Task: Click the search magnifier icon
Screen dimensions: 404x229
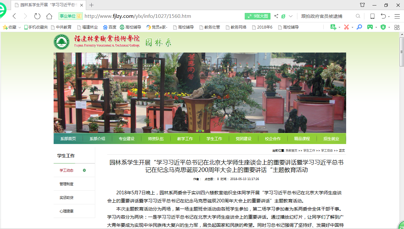Action: tap(358, 16)
